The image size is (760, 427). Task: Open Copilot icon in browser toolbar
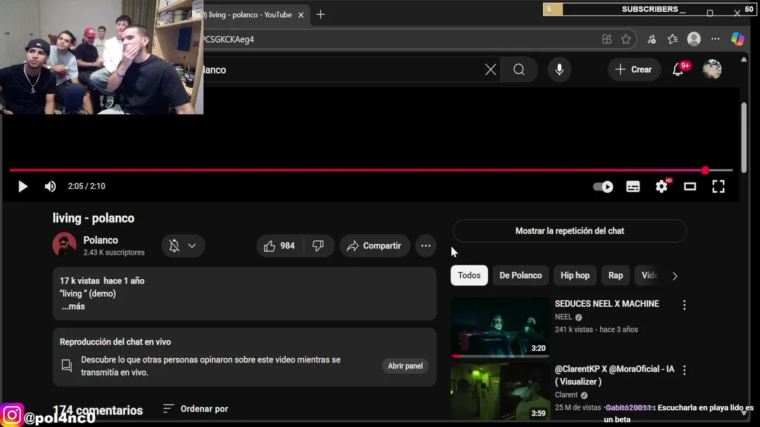point(737,39)
